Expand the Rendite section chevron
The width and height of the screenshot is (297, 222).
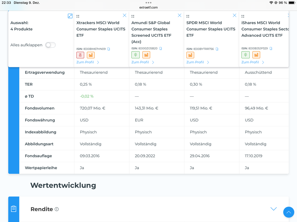pos(274,209)
